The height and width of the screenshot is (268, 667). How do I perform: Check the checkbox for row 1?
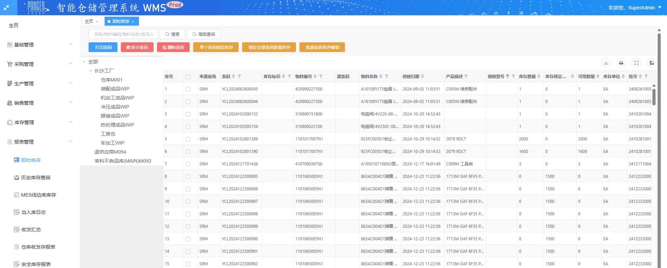coord(188,89)
